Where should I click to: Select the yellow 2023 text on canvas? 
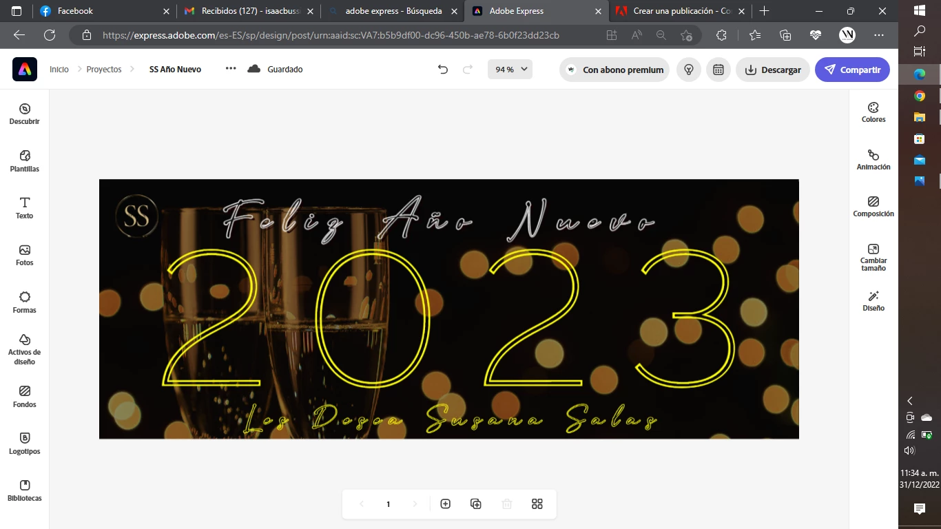[449, 318]
